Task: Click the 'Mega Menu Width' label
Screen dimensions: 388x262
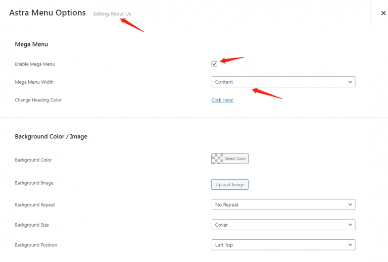Action: pyautogui.click(x=34, y=82)
